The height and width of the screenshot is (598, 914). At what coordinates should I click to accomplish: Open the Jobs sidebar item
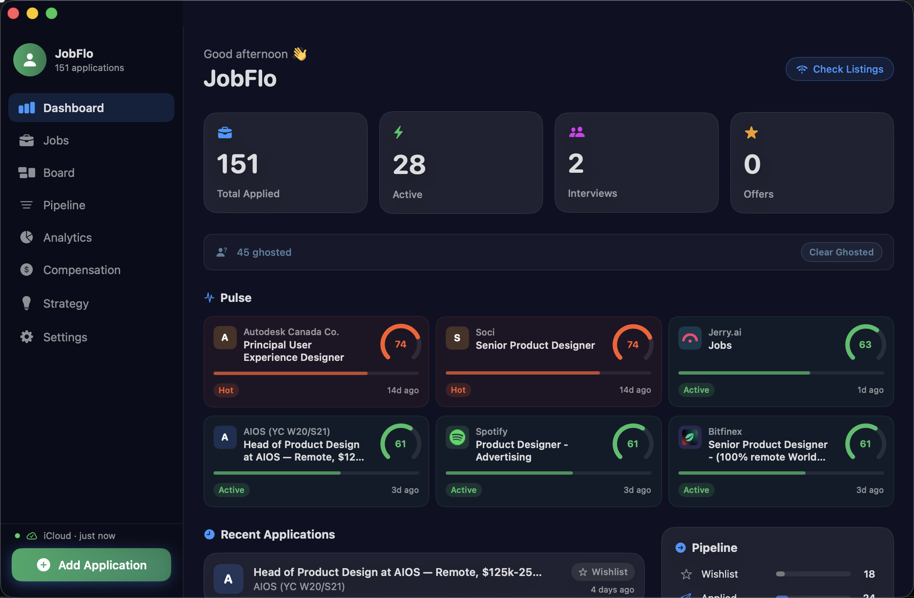tap(91, 140)
